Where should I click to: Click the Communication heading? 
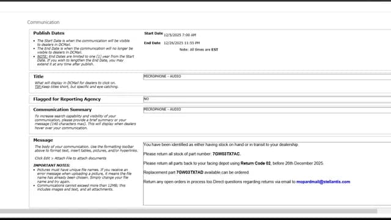tap(43, 22)
